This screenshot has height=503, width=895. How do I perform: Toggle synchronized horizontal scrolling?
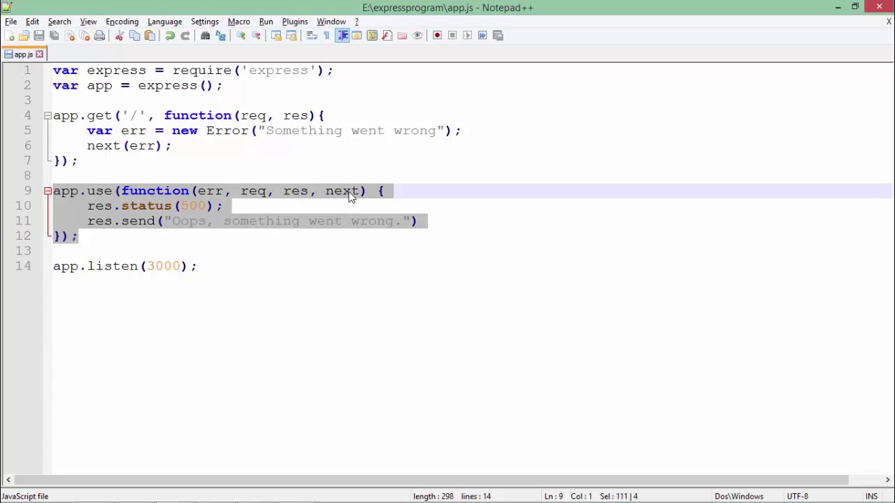[x=292, y=36]
